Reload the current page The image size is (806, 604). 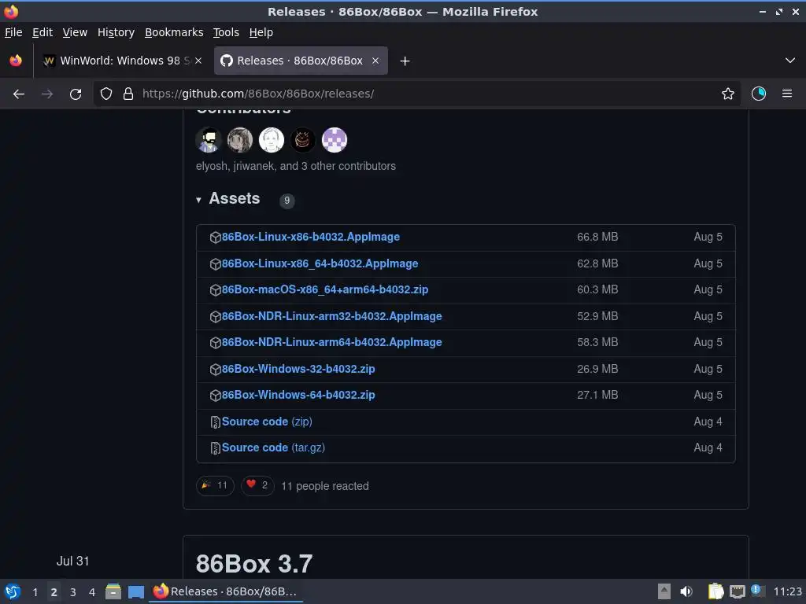click(x=76, y=94)
